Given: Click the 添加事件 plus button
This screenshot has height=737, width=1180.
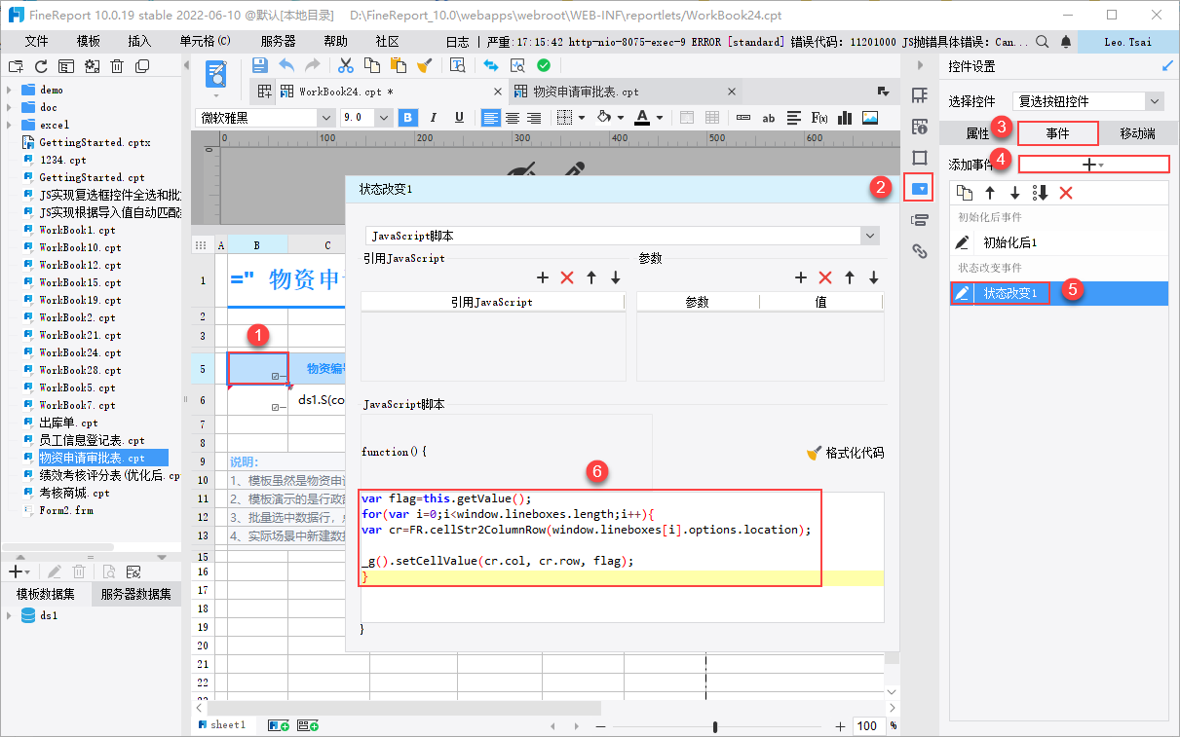Looking at the screenshot, I should pyautogui.click(x=1092, y=165).
